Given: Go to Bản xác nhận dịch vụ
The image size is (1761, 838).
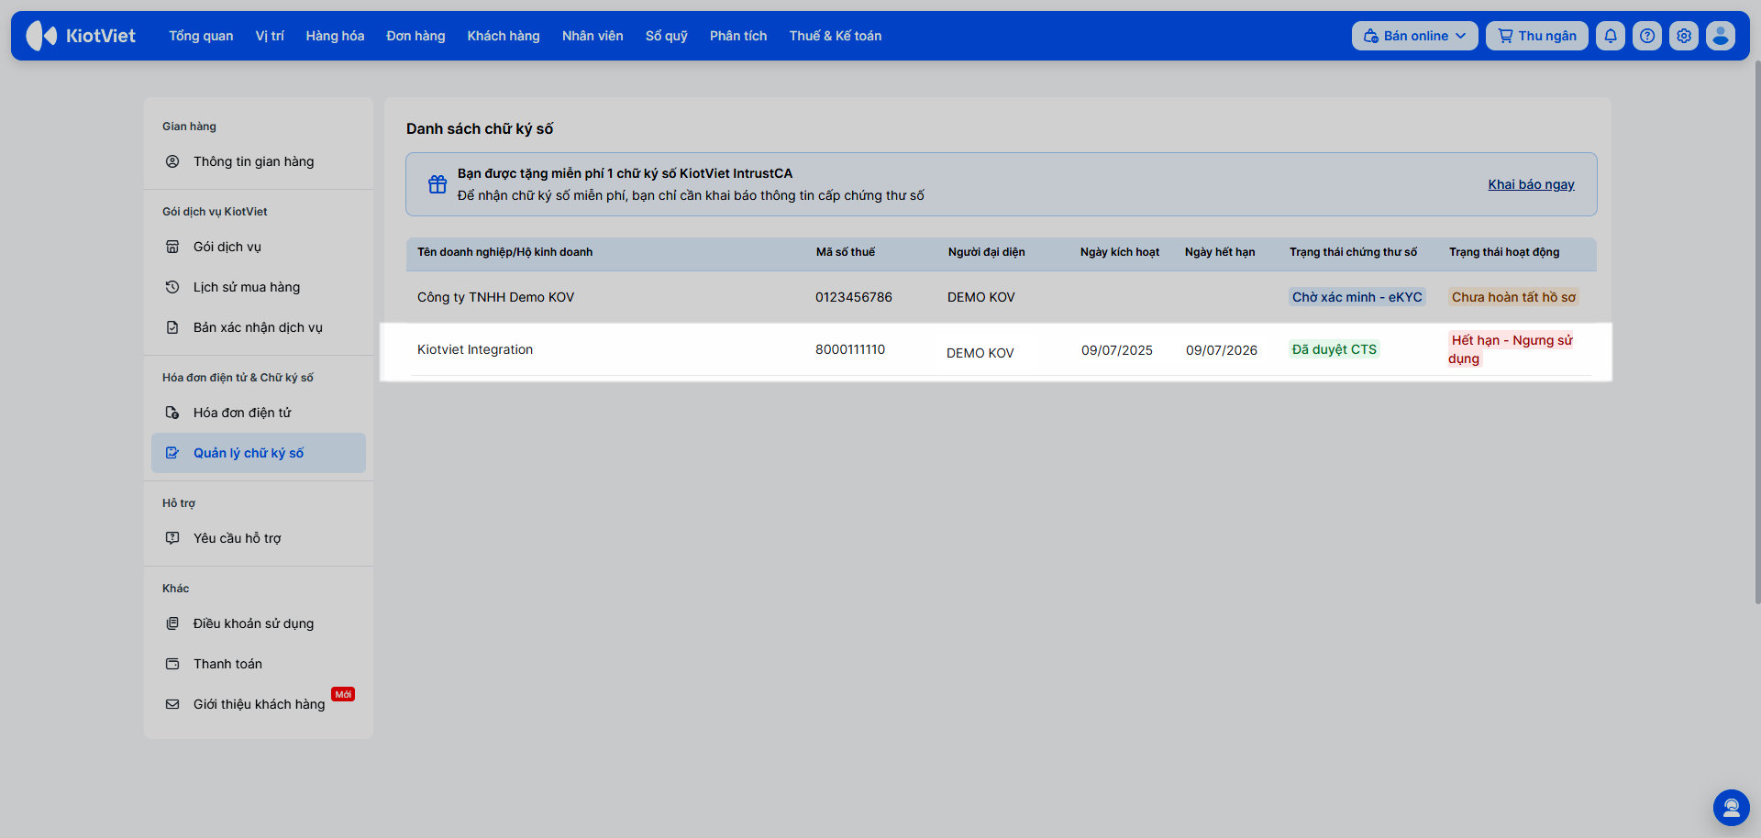Looking at the screenshot, I should tap(259, 327).
